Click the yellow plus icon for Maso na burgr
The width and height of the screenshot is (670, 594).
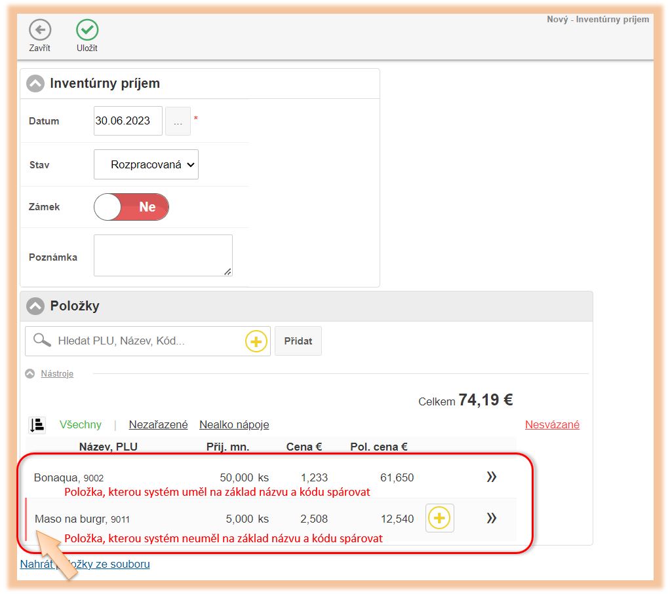pos(439,519)
